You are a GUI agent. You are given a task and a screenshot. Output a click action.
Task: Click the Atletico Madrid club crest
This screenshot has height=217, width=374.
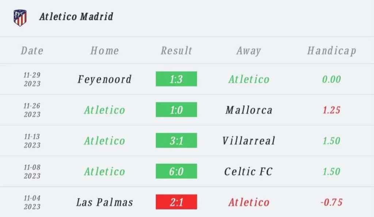(20, 18)
